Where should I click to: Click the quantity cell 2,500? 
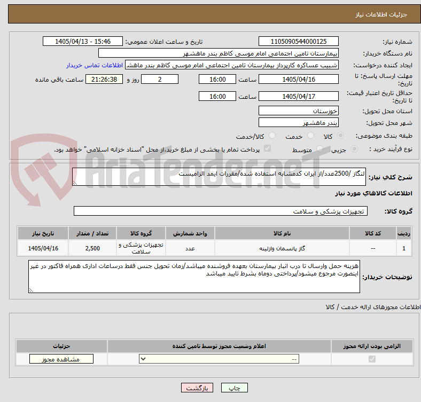[x=92, y=248]
